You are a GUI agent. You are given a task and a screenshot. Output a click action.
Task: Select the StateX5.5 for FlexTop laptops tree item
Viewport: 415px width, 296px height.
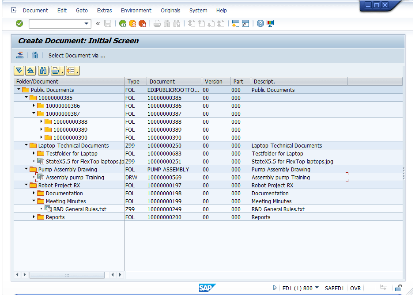tap(85, 161)
